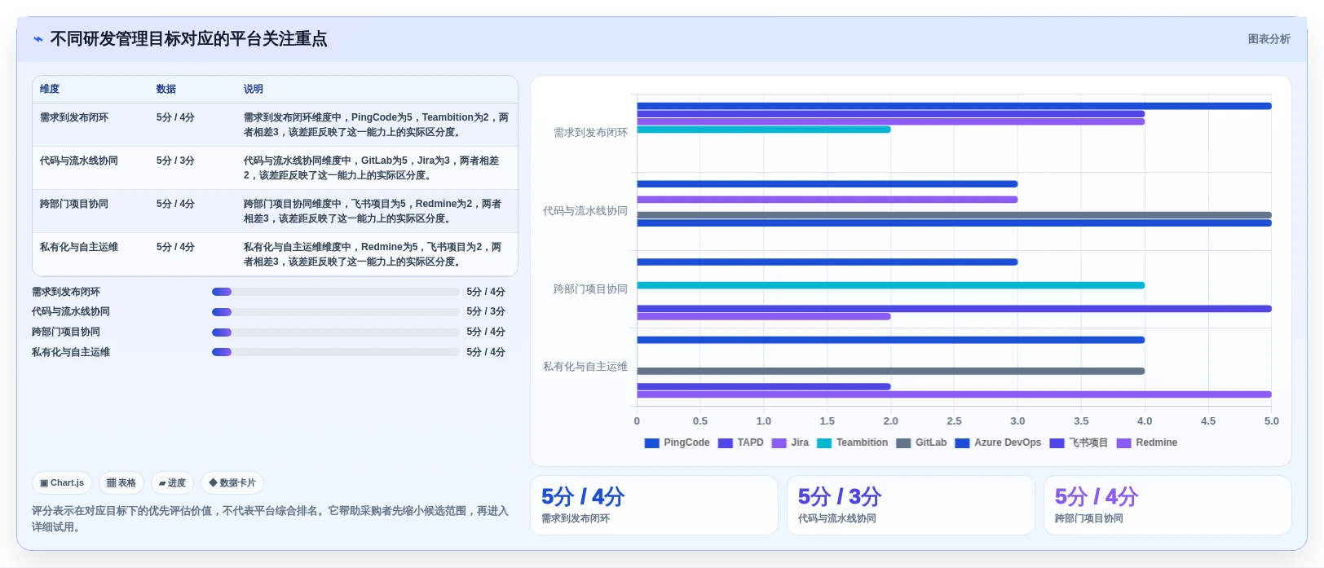1324x568 pixels.
Task: Click the Teambition bar in 需求到发布闭环 group
Action: point(764,130)
